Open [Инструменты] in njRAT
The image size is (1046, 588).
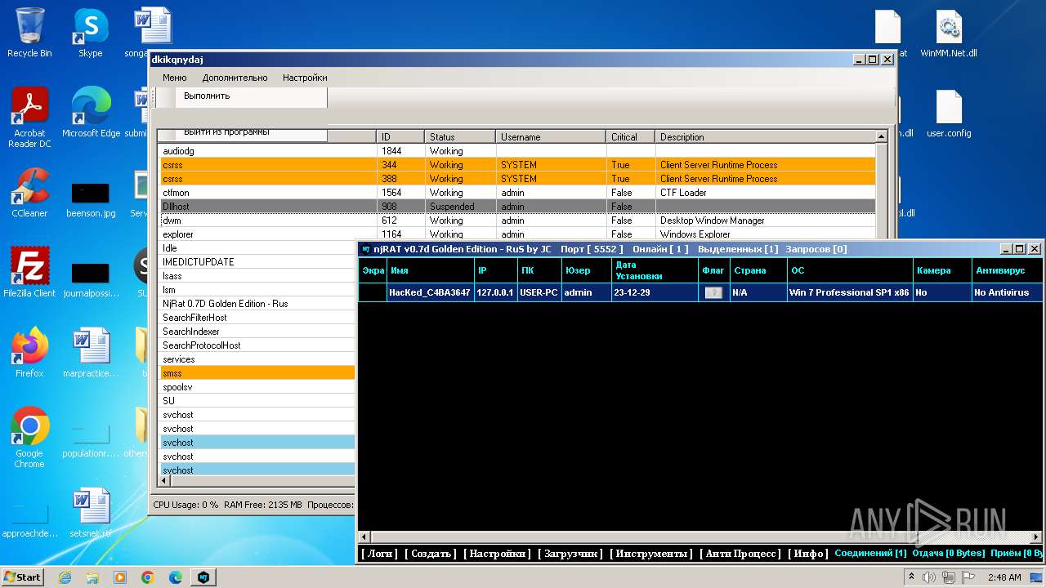click(651, 554)
